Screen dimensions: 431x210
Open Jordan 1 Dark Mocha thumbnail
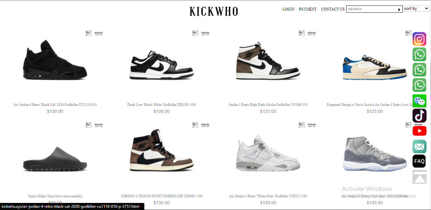tap(268, 61)
